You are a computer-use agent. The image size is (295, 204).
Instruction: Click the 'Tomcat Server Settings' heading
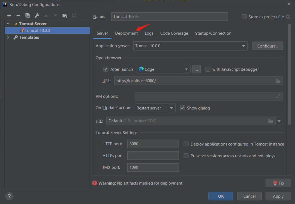116,133
